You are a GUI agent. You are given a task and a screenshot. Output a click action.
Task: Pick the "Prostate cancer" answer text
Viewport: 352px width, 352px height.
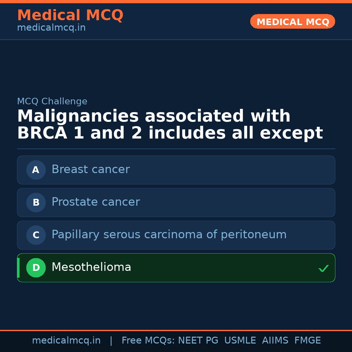click(95, 202)
